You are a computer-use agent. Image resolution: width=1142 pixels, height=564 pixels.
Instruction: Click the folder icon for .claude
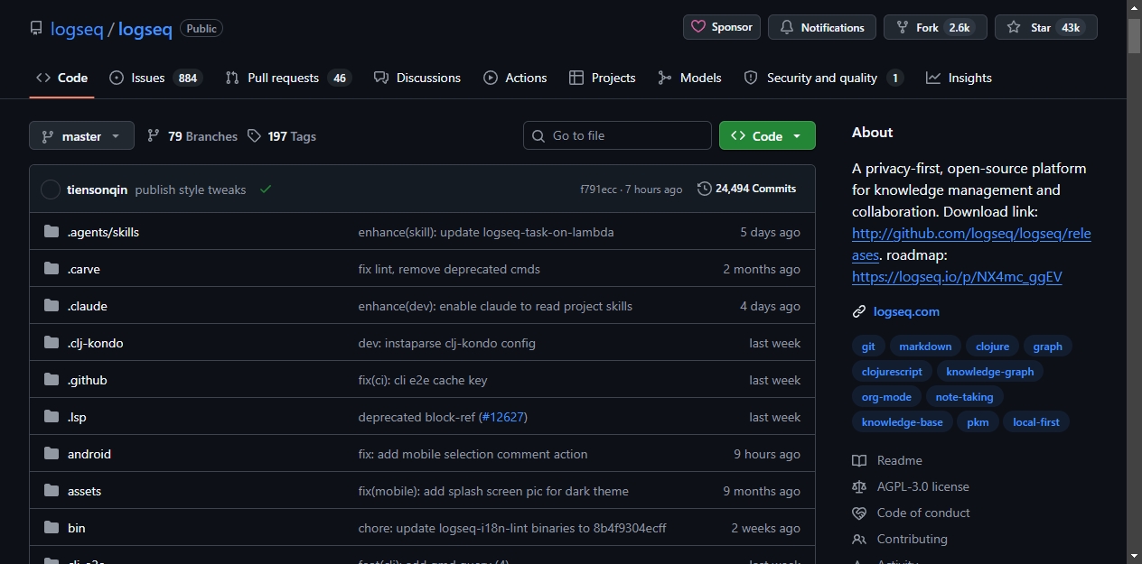pos(51,306)
